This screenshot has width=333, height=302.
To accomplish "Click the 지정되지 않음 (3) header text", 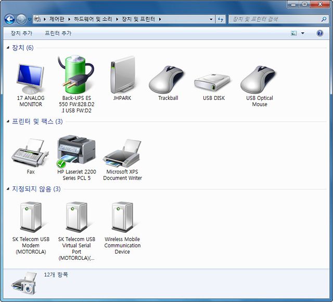I will [36, 188].
